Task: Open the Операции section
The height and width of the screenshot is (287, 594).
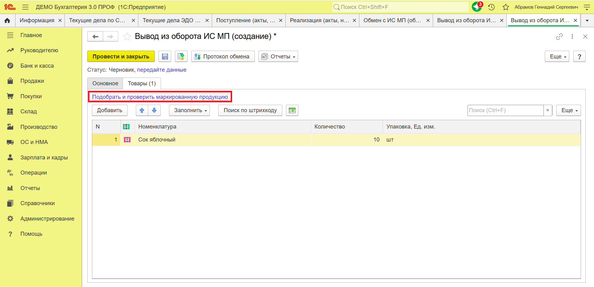Action: coord(41,173)
